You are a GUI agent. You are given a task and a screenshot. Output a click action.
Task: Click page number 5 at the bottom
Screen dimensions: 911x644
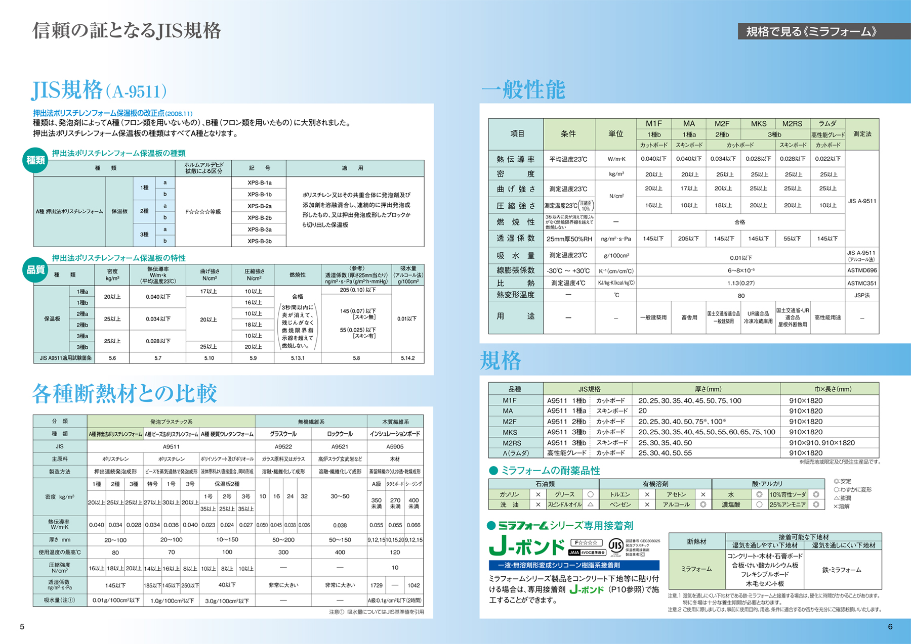pos(22,626)
